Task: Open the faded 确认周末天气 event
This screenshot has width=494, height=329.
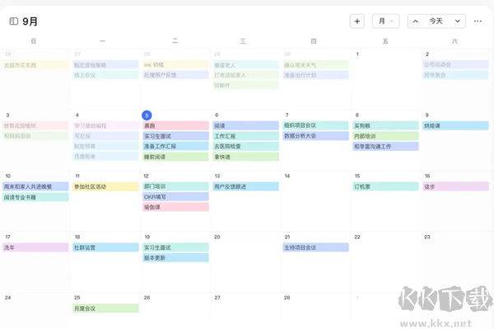Action: tap(315, 65)
